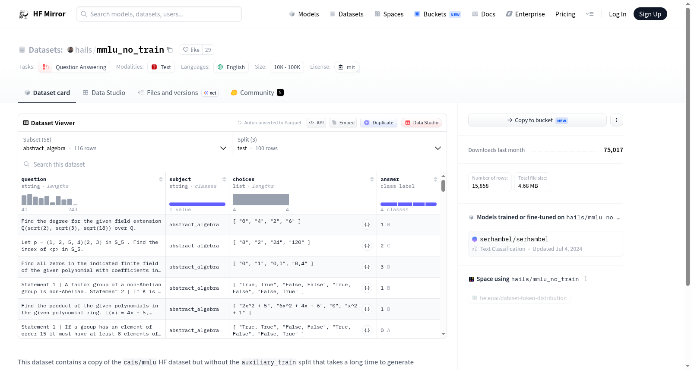Click the mit license tag
The image size is (691, 370).
[x=347, y=67]
